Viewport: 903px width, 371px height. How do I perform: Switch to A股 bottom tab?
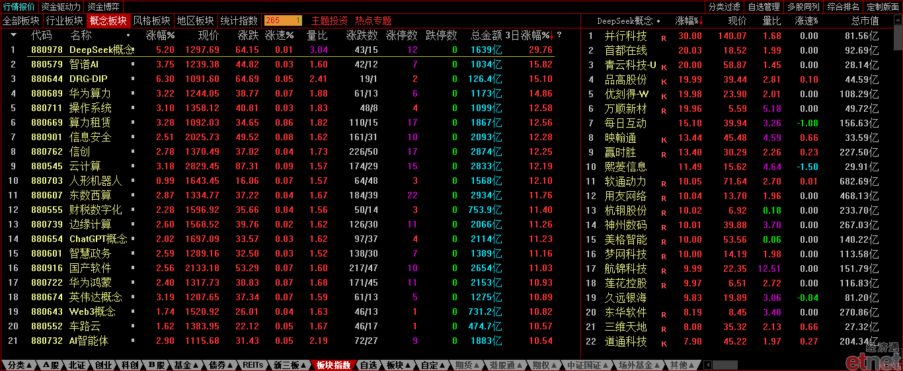pos(52,365)
